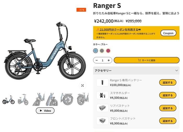Image resolution: width=183 pixels, height=132 pixels.
Task: Collapse the アクセサリー section chevron
Action: pyautogui.click(x=176, y=71)
